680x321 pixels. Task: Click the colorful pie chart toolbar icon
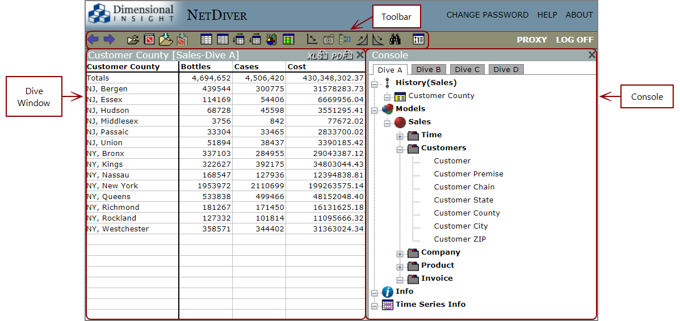pos(271,40)
